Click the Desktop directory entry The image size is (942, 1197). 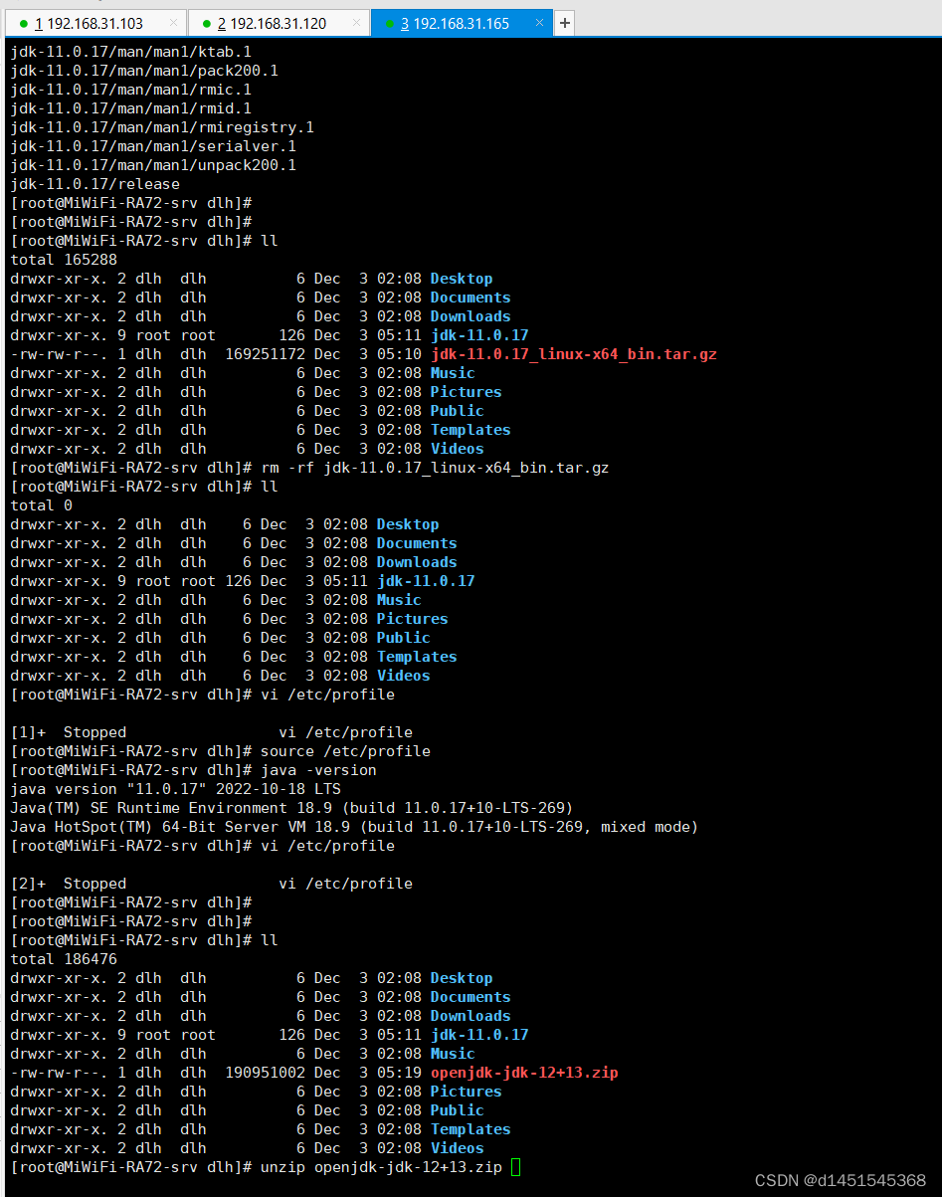461,977
